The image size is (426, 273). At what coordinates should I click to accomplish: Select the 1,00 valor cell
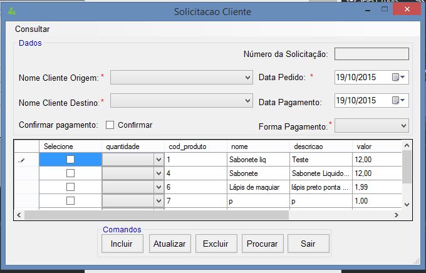[377, 201]
